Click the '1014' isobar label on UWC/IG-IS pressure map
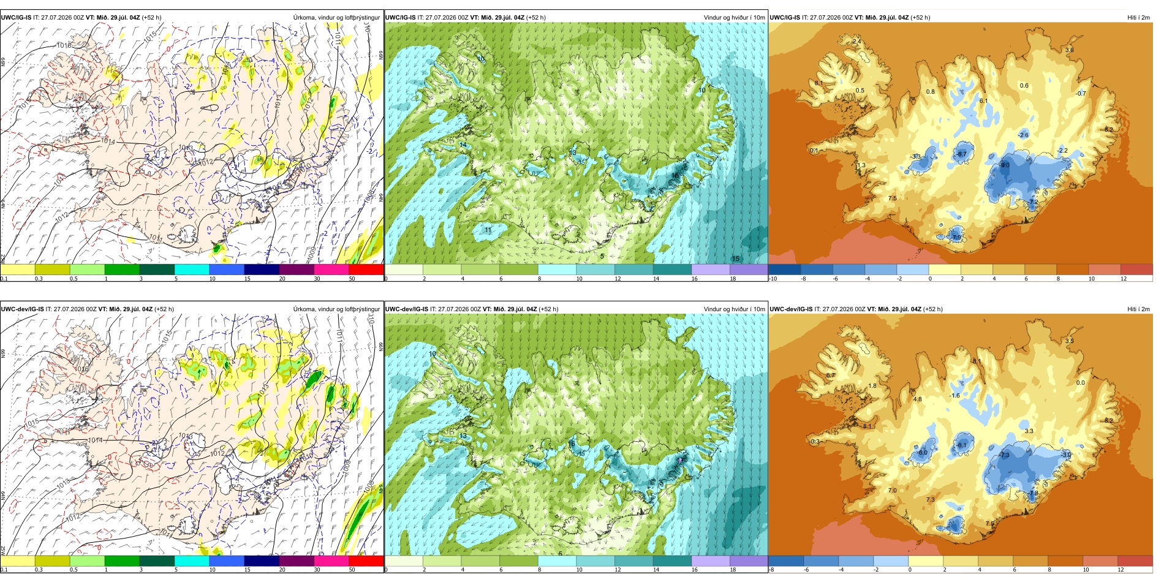The width and height of the screenshot is (1164, 582). [x=108, y=142]
